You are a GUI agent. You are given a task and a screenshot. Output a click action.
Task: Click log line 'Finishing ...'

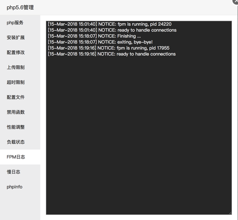point(94,36)
